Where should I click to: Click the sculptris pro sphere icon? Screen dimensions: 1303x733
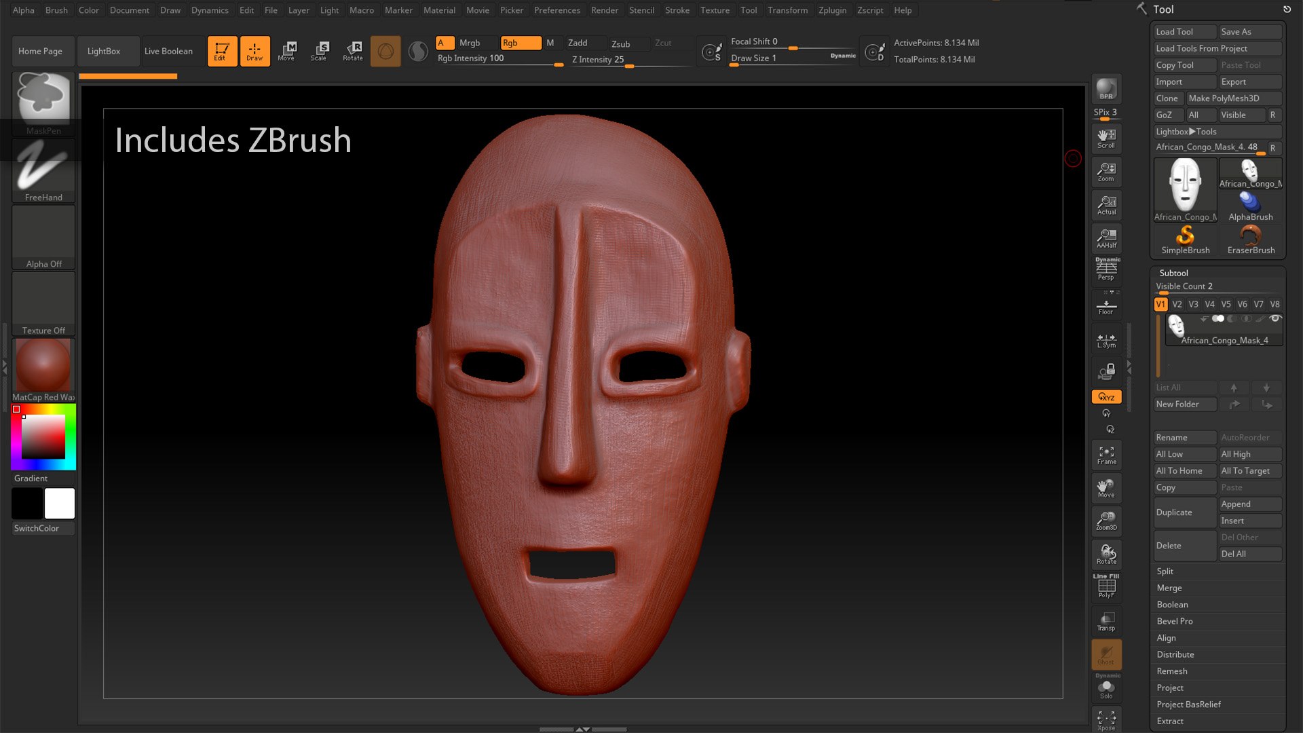point(385,52)
